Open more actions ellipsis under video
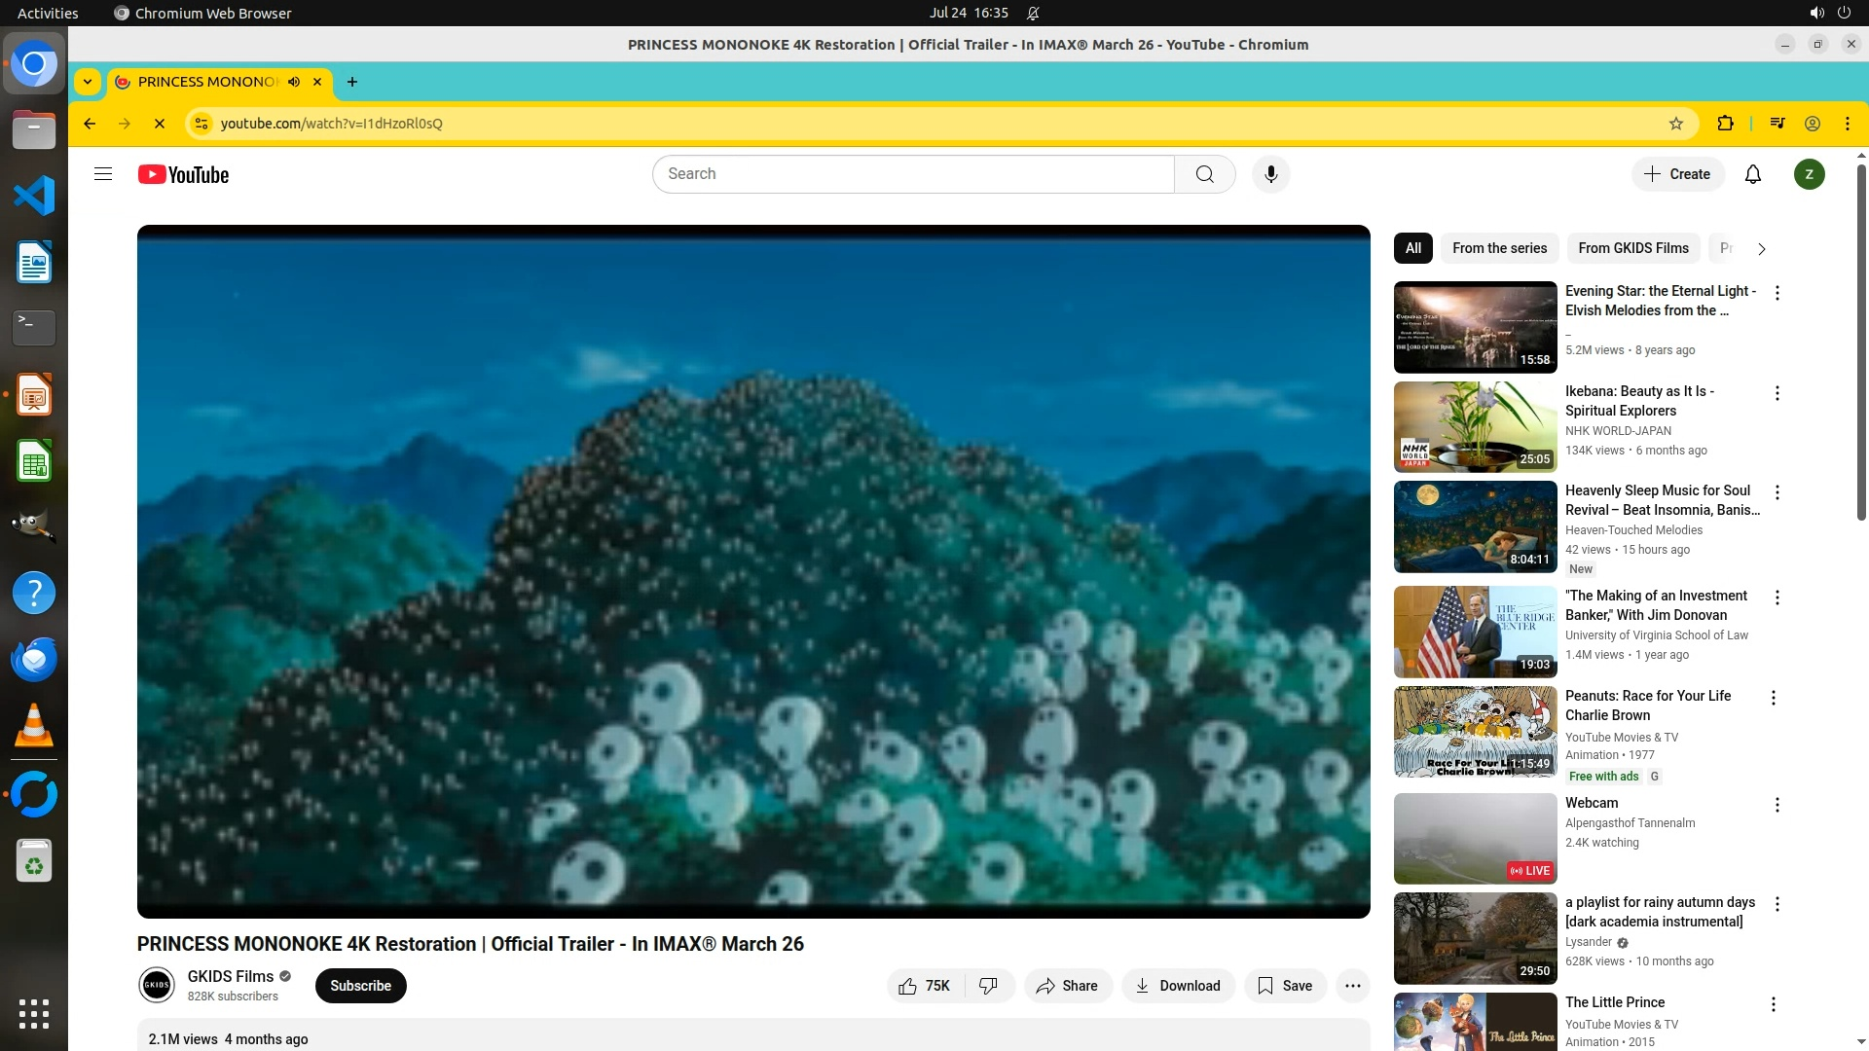The height and width of the screenshot is (1051, 1869). tap(1352, 986)
